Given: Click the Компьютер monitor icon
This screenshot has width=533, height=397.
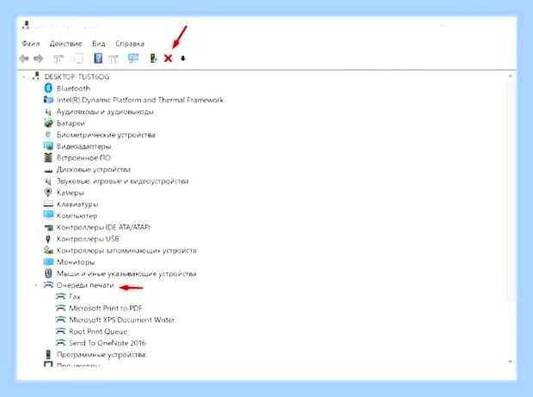Looking at the screenshot, I should click(x=48, y=215).
